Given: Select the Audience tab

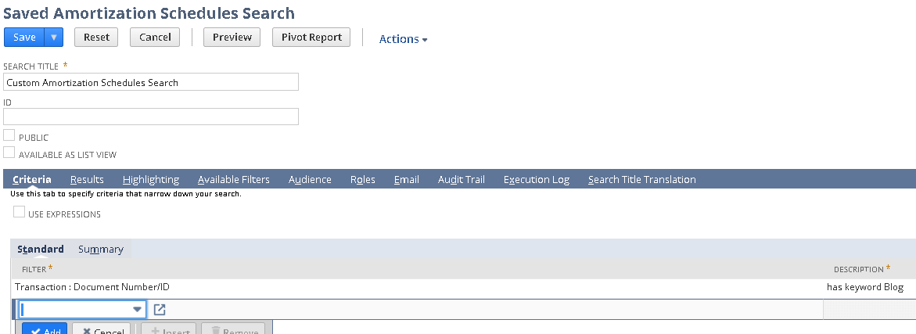Looking at the screenshot, I should (x=310, y=180).
